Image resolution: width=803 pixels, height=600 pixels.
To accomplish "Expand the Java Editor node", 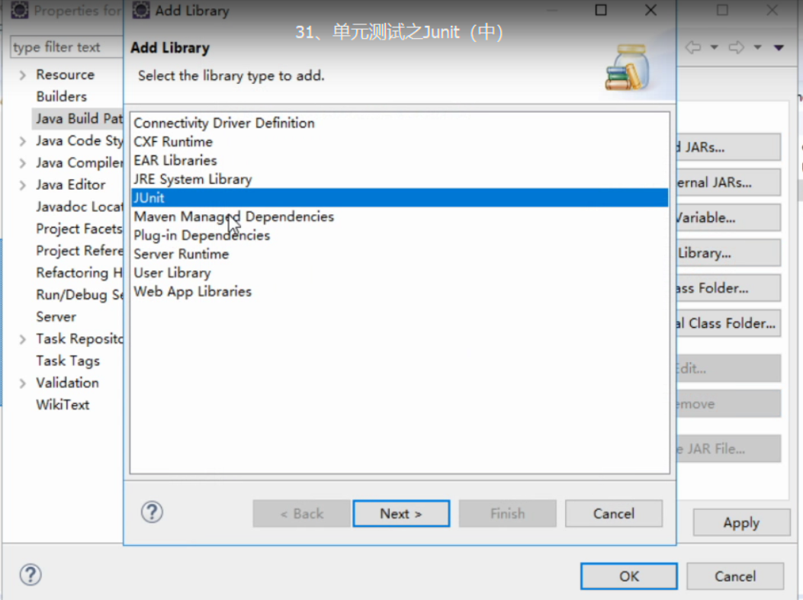I will click(x=22, y=185).
